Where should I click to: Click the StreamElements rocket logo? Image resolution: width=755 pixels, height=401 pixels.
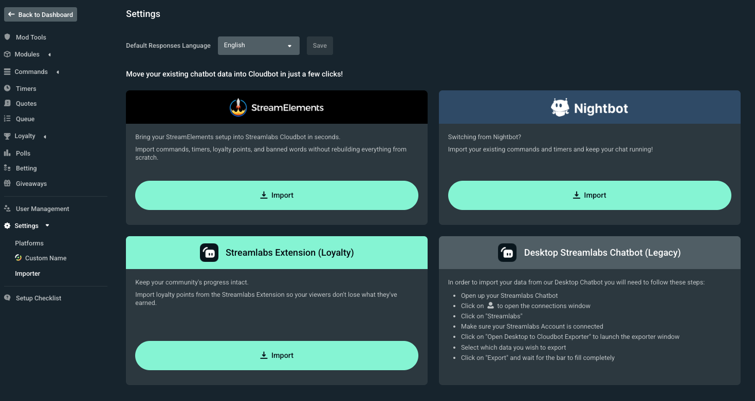pyautogui.click(x=238, y=107)
